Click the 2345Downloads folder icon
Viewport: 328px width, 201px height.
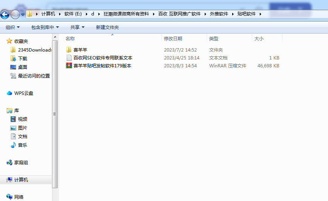[x=13, y=50]
